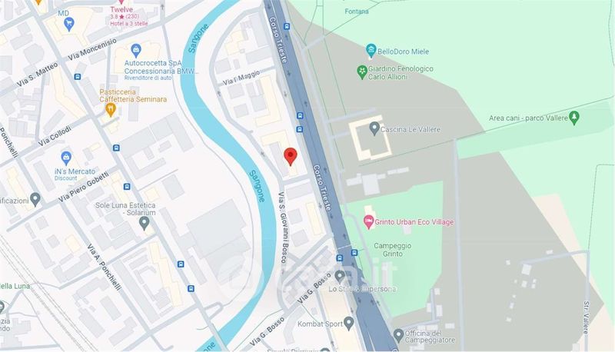Open the Officina del Campeggiatore pin
Viewport: 615px width, 352px height.
pyautogui.click(x=398, y=336)
